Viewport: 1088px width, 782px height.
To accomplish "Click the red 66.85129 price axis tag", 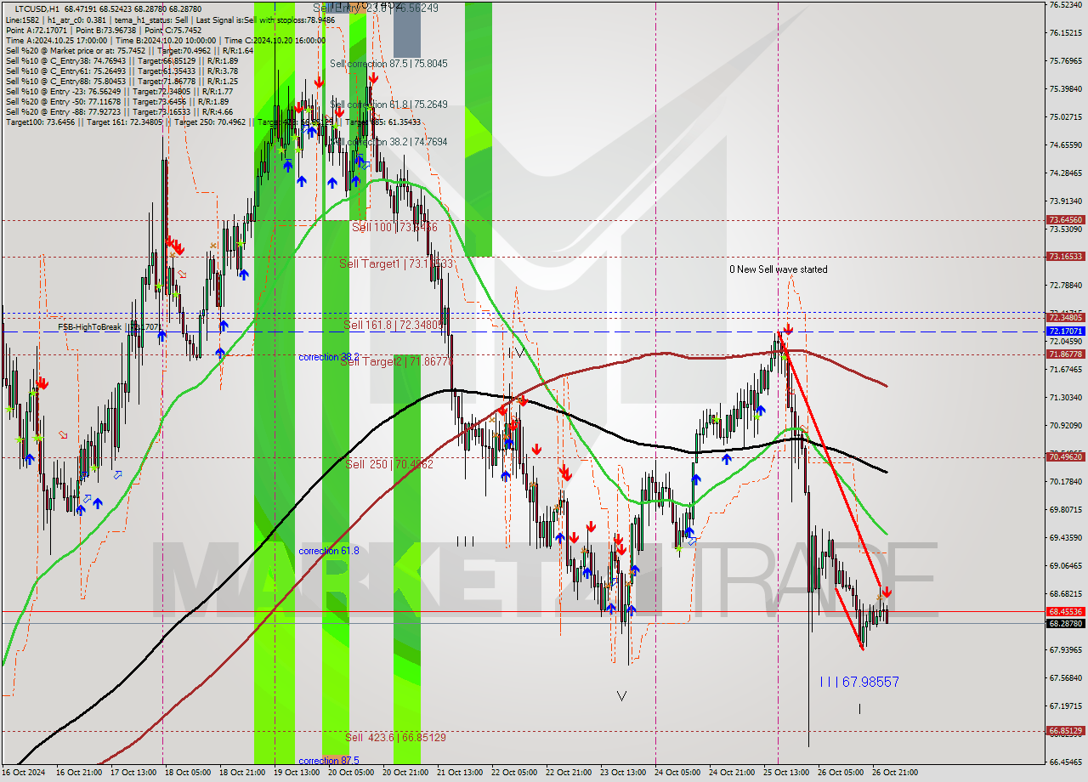I will [x=1065, y=730].
